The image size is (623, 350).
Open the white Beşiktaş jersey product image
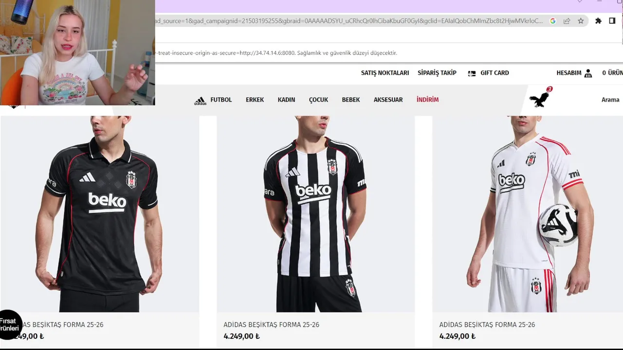(x=528, y=214)
